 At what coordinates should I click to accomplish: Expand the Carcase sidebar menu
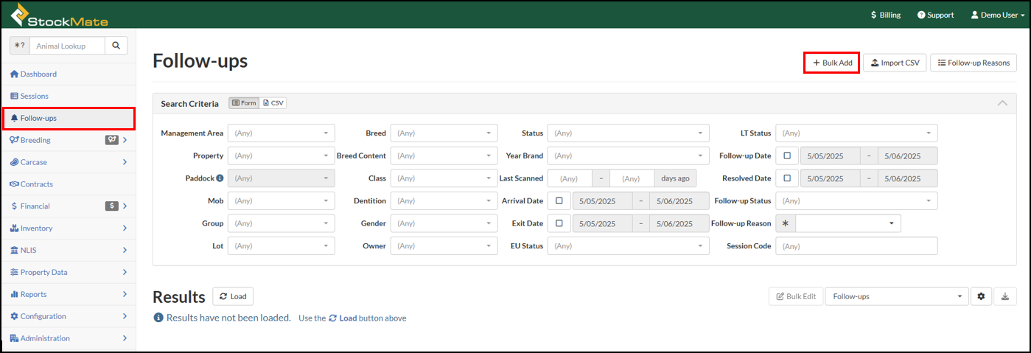tap(68, 162)
